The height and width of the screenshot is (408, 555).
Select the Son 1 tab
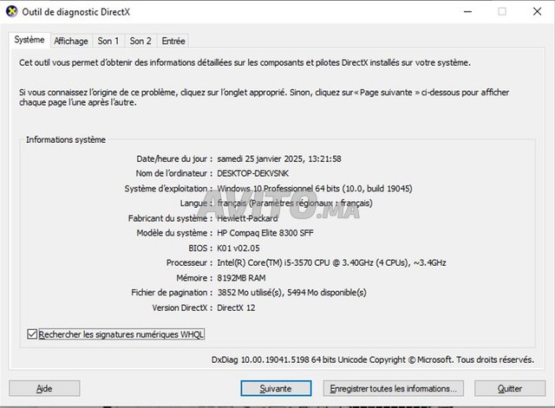click(x=108, y=41)
